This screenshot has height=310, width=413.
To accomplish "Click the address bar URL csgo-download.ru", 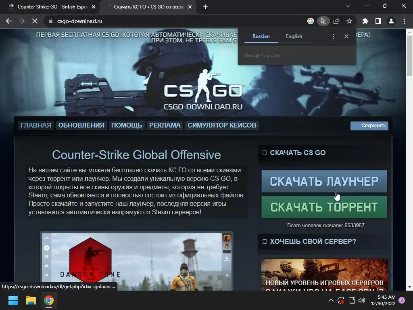I will click(x=80, y=21).
